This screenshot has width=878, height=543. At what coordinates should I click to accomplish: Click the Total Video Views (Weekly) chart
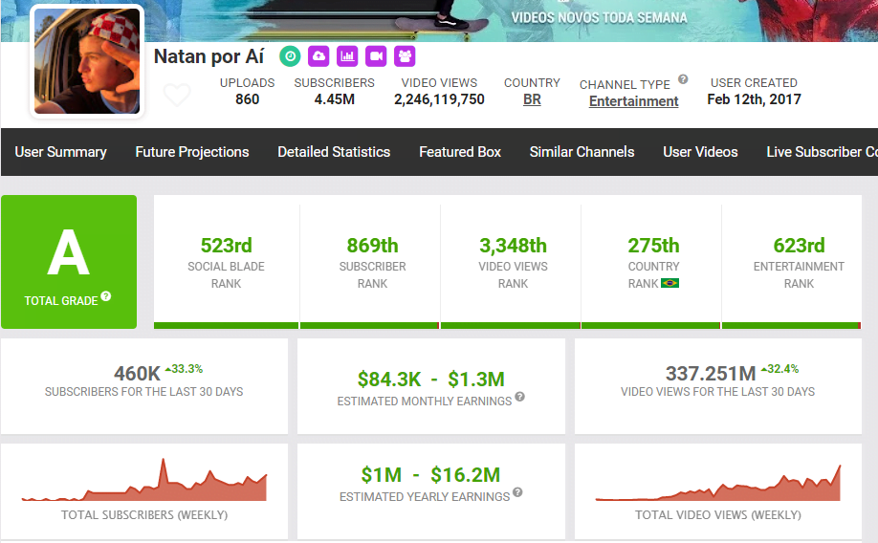pos(718,482)
